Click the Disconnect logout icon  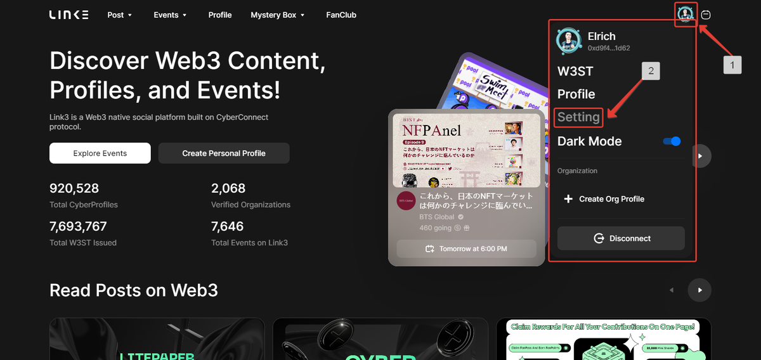[x=598, y=238]
